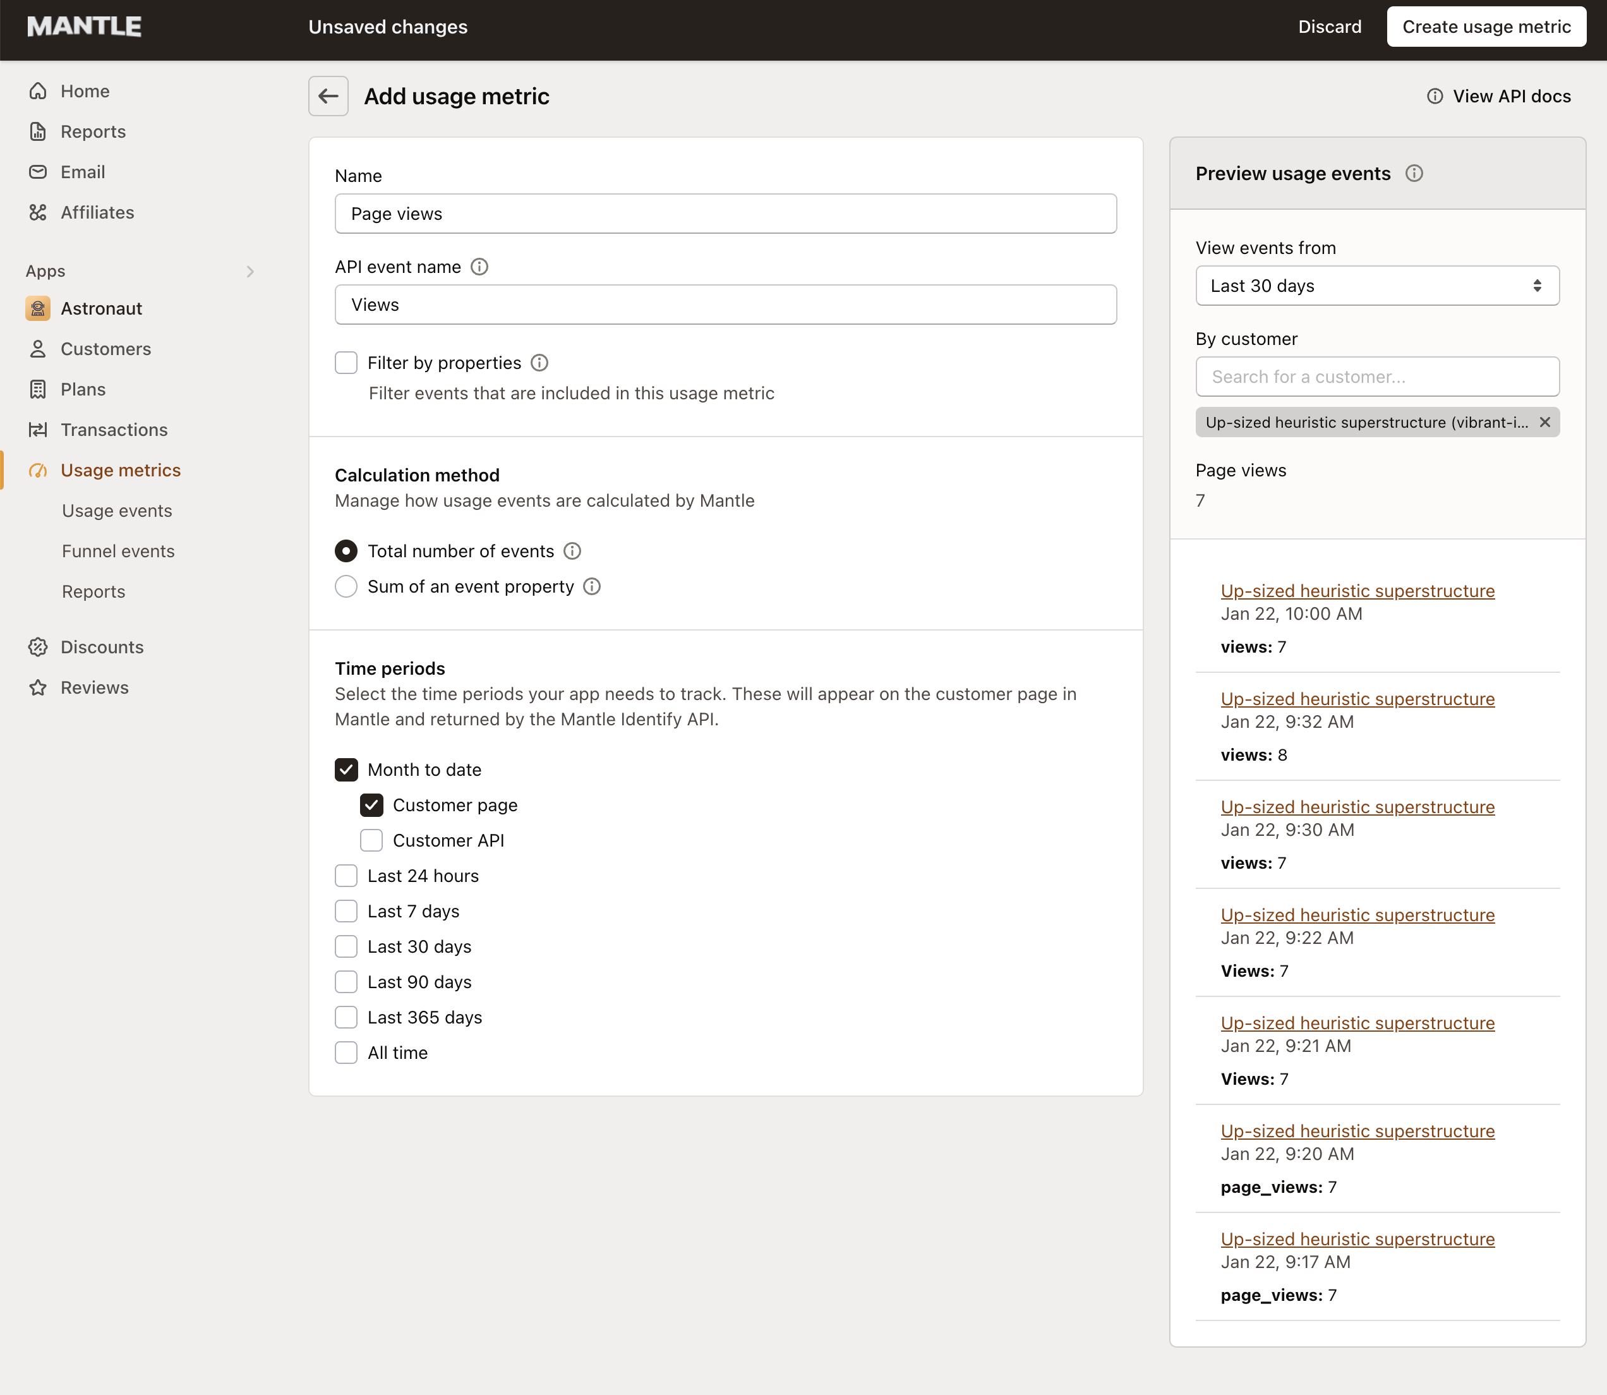This screenshot has width=1607, height=1395.
Task: Remove the selected customer filter tag
Action: click(1544, 422)
